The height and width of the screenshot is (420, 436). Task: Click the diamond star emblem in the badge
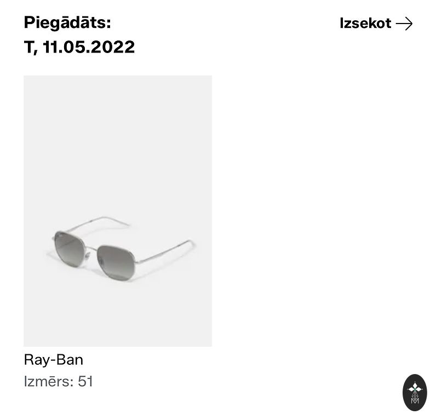click(x=414, y=387)
